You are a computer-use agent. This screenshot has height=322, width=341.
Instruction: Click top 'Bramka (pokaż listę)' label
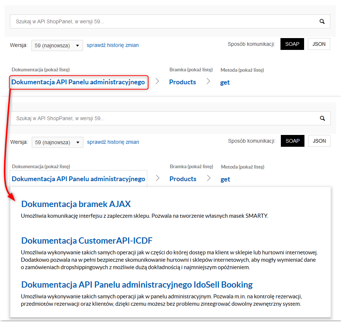click(191, 70)
